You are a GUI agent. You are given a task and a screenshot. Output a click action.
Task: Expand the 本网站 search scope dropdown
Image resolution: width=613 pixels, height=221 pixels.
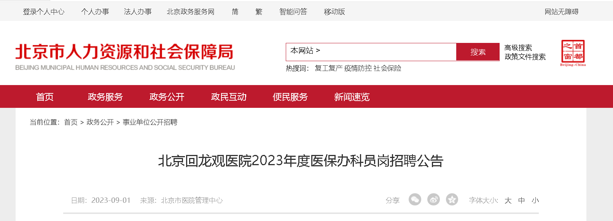(x=305, y=51)
